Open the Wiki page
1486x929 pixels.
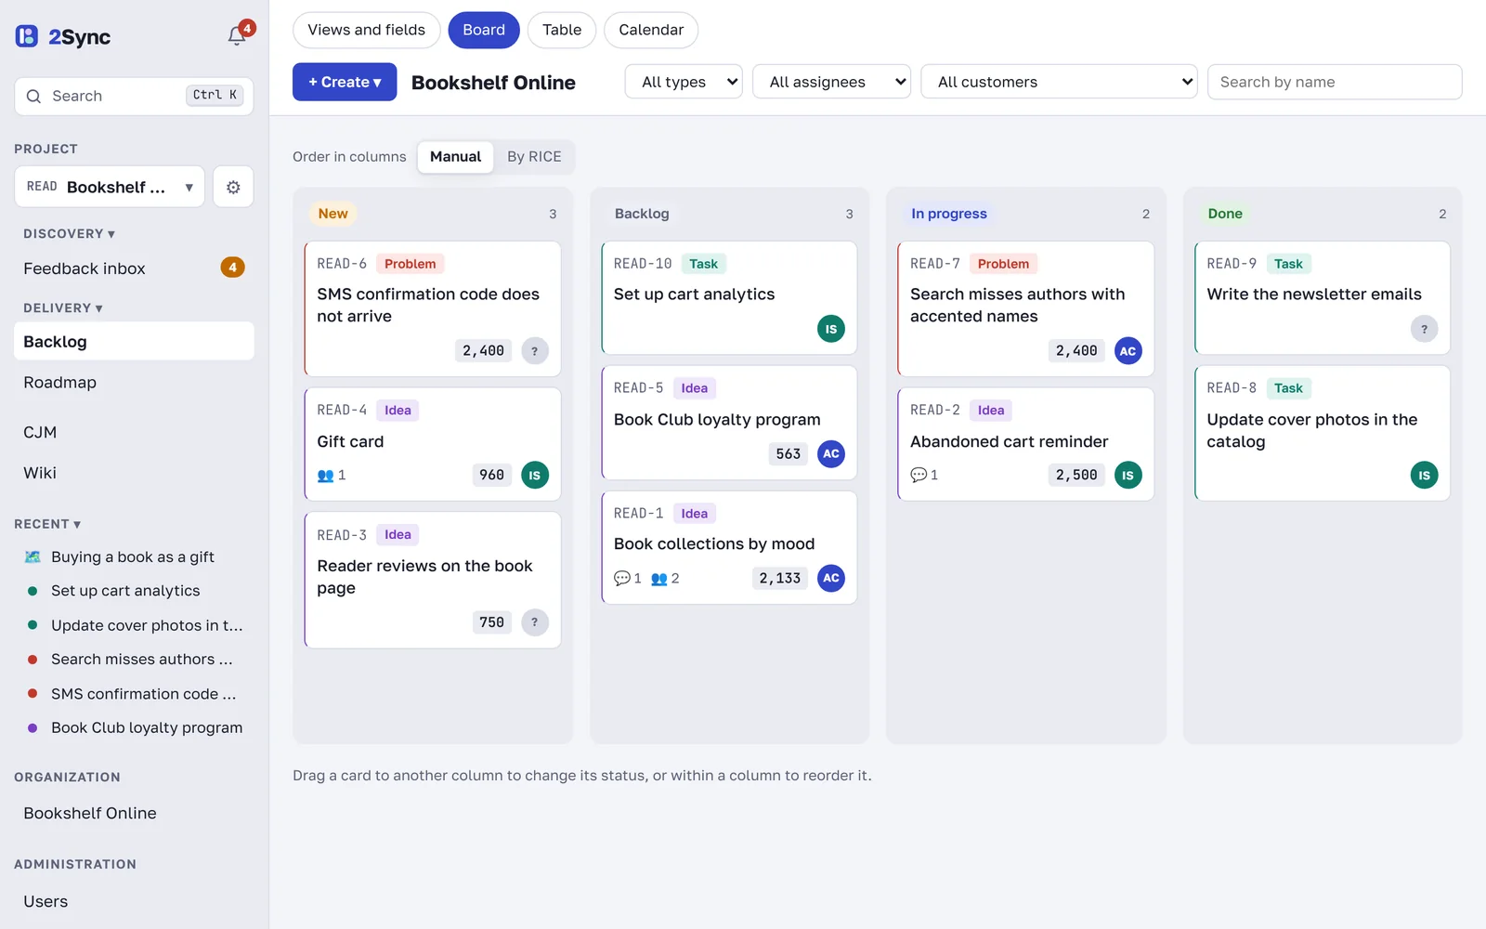[x=134, y=473]
